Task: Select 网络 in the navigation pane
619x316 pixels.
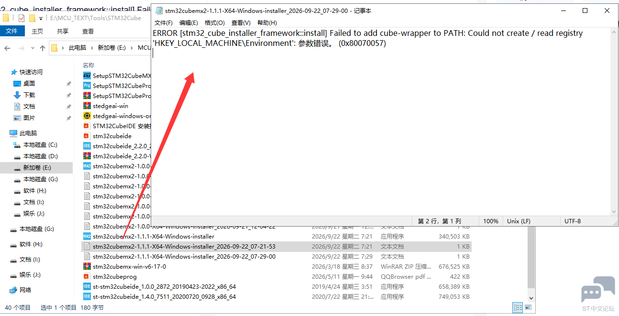Action: coord(25,290)
